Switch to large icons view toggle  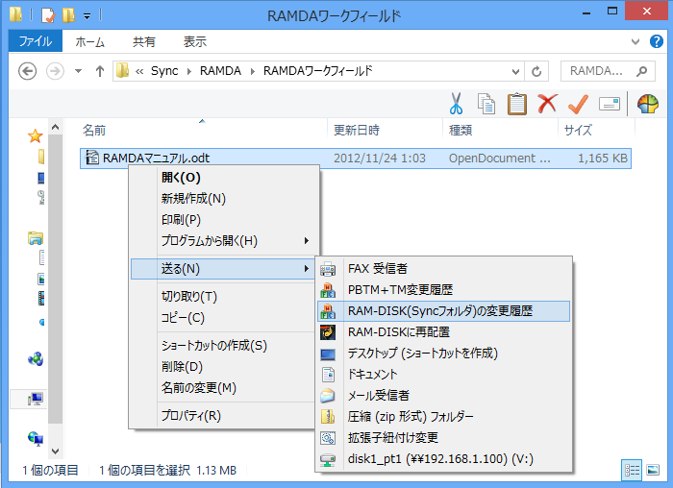pyautogui.click(x=654, y=470)
